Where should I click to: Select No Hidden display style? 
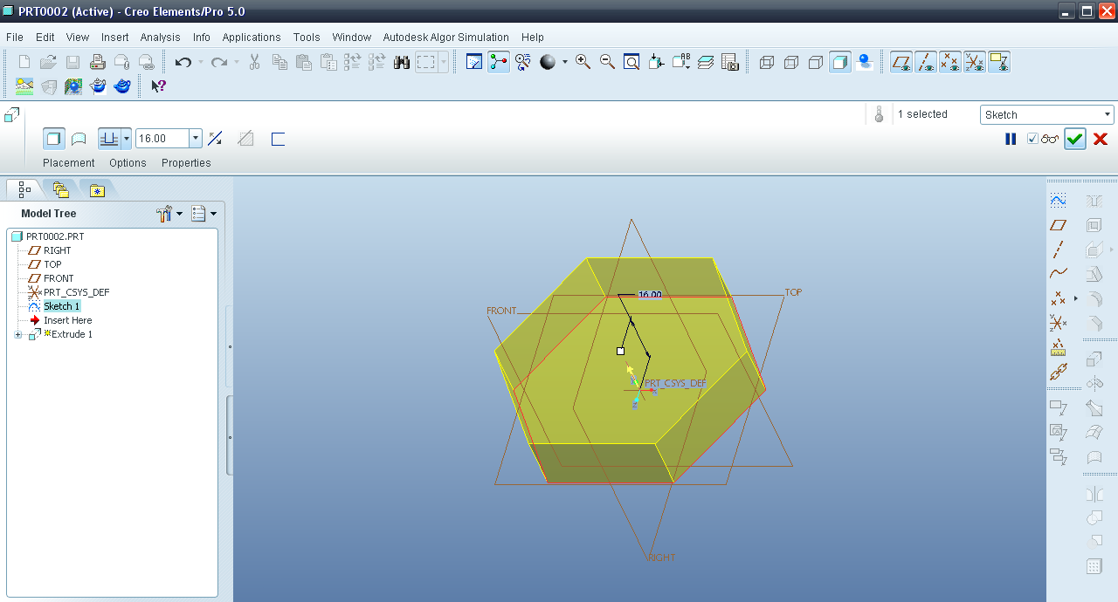(x=816, y=62)
